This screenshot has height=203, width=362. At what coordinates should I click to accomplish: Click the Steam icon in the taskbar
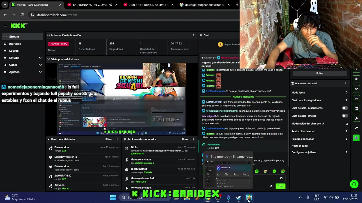click(x=238, y=198)
